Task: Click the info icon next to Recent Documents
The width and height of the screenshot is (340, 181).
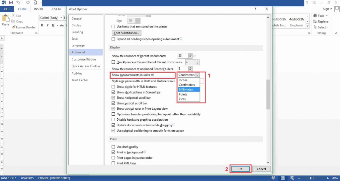Action: 195,56
